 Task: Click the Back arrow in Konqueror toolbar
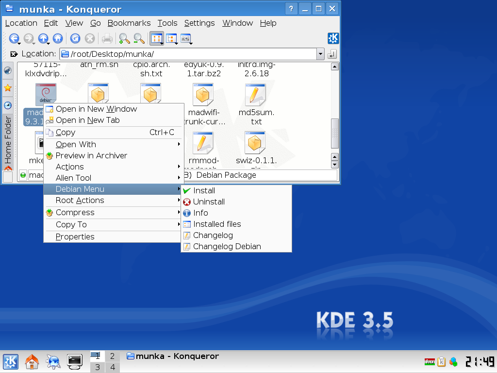pyautogui.click(x=14, y=38)
